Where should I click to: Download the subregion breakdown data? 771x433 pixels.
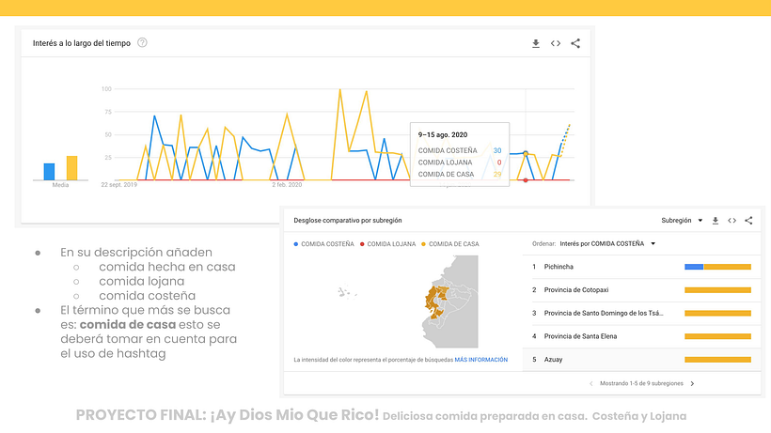coord(715,221)
